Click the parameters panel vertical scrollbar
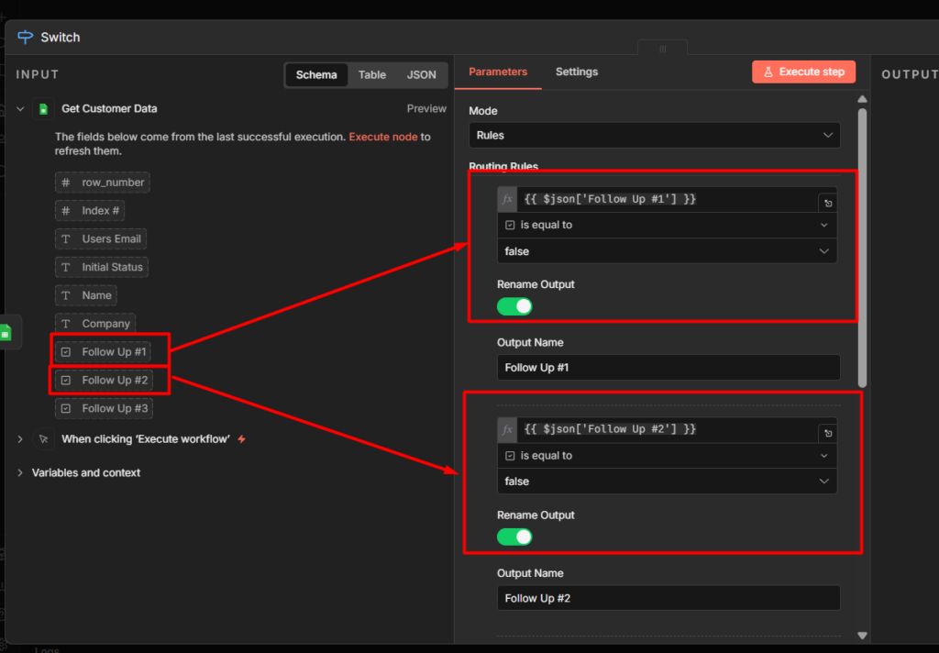Screen dimensions: 939x653 click(x=862, y=248)
